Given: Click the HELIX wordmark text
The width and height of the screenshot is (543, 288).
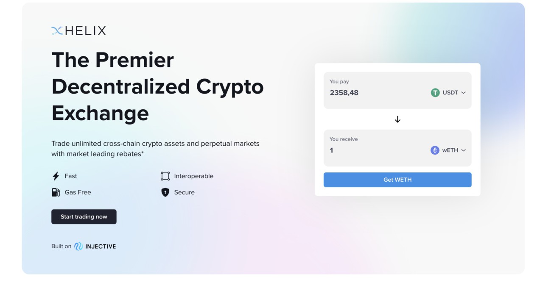Looking at the screenshot, I should (85, 30).
